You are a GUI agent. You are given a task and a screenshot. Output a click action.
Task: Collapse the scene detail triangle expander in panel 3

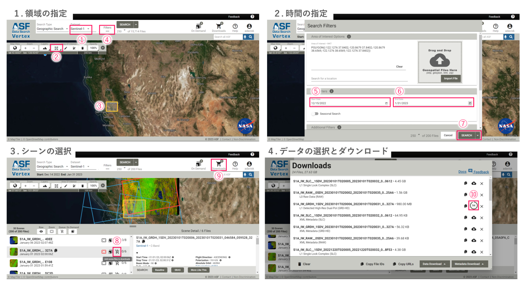tap(137, 253)
